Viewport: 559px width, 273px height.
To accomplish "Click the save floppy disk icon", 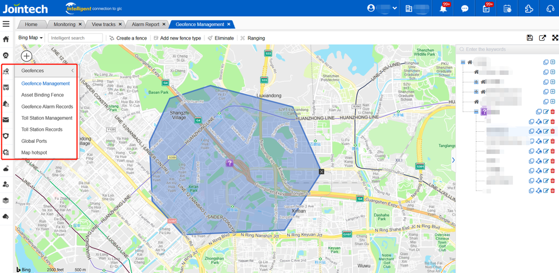I will (530, 38).
